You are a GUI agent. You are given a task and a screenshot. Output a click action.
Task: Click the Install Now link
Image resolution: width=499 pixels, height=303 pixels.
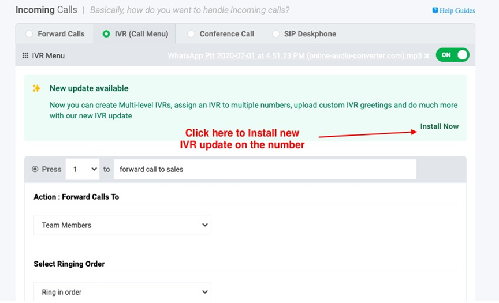point(439,126)
